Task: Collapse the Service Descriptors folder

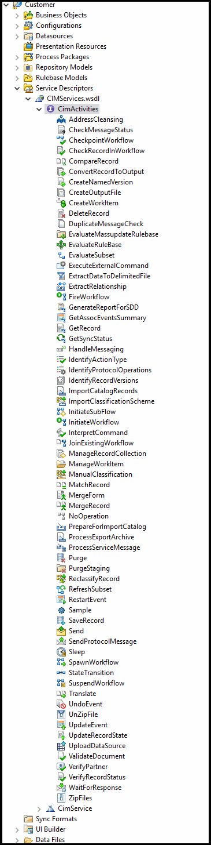Action: 17,88
